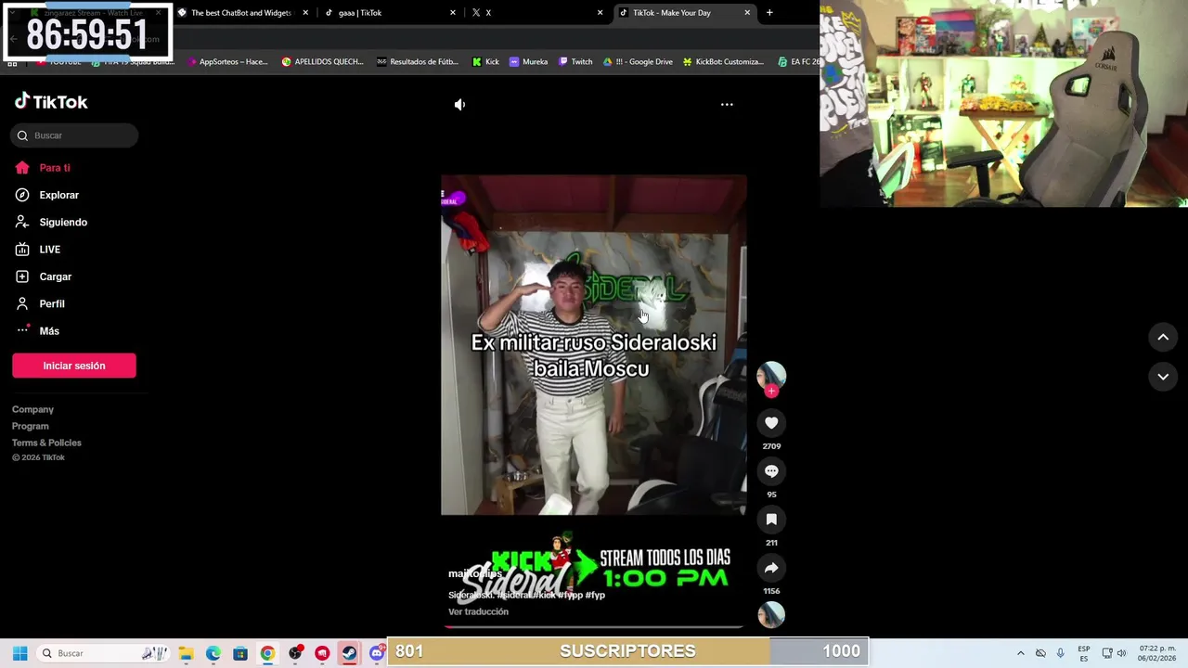1188x668 pixels.
Task: Expand the Terms & Policies footer section
Action: tap(46, 443)
